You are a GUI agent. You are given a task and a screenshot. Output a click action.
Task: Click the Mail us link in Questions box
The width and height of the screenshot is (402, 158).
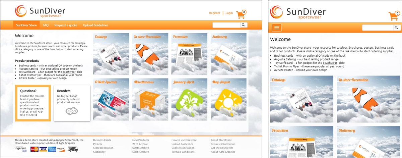pyautogui.click(x=25, y=111)
